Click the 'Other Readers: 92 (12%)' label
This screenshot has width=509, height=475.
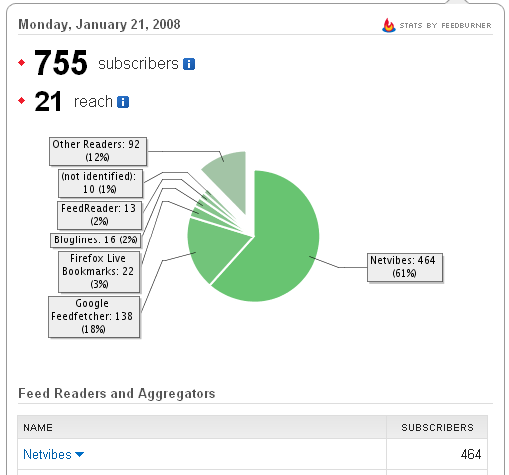point(98,151)
